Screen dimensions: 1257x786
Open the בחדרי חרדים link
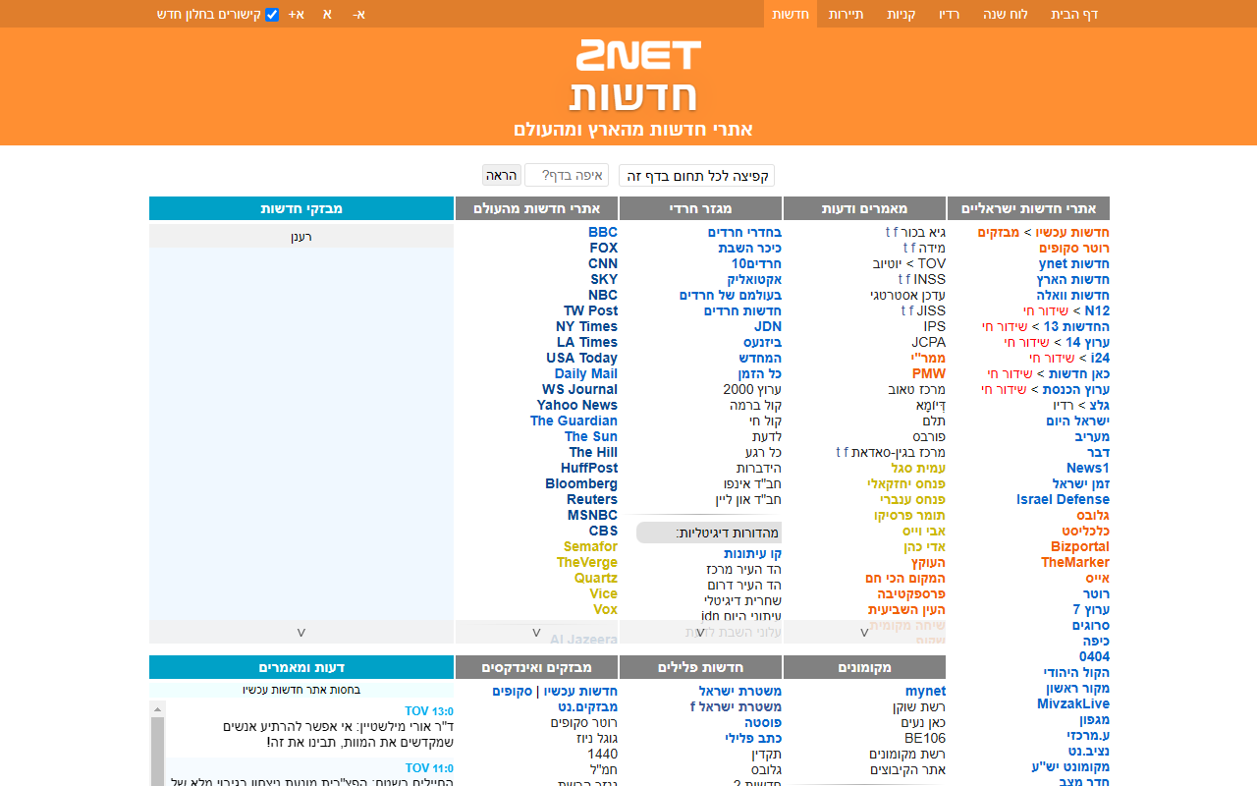click(744, 233)
